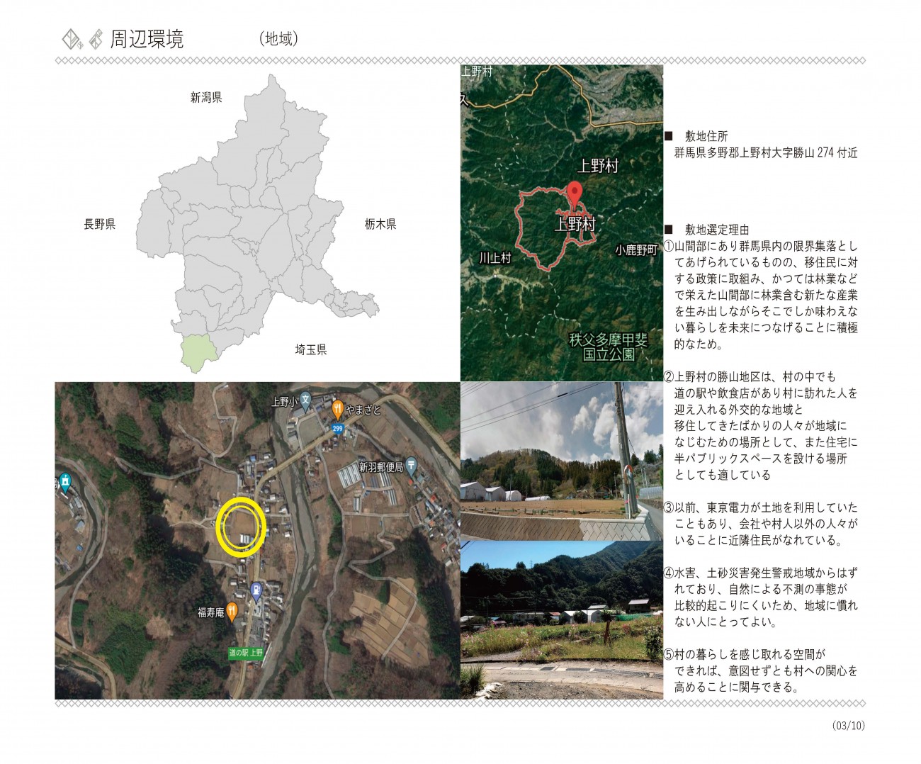Click the gas station marker on map

click(255, 590)
